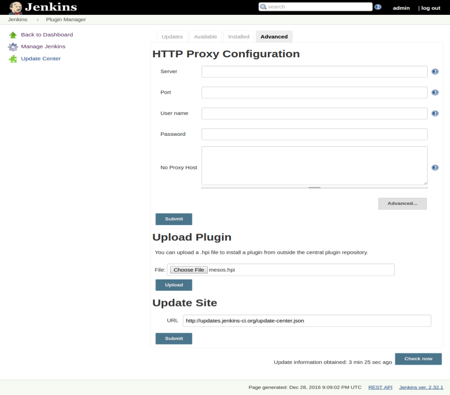Open the Jenkins ver. 2.32.1 link

[x=421, y=388]
